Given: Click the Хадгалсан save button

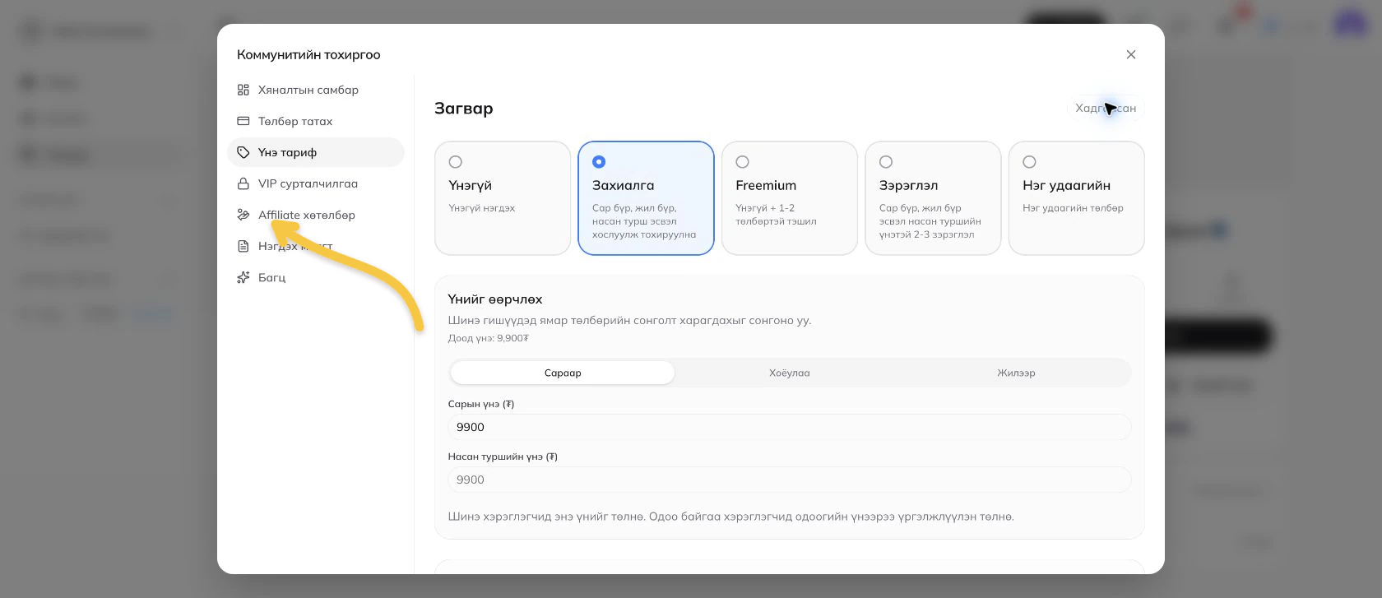Looking at the screenshot, I should [1106, 108].
